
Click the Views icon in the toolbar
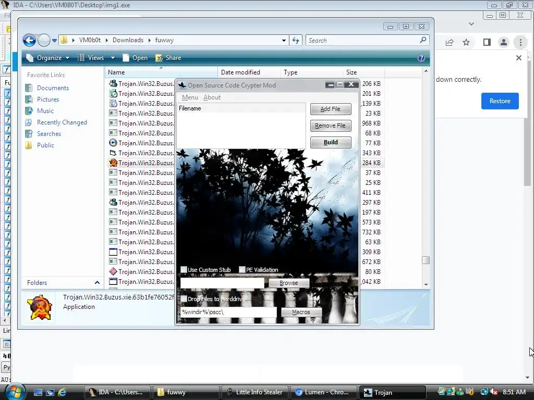(81, 58)
